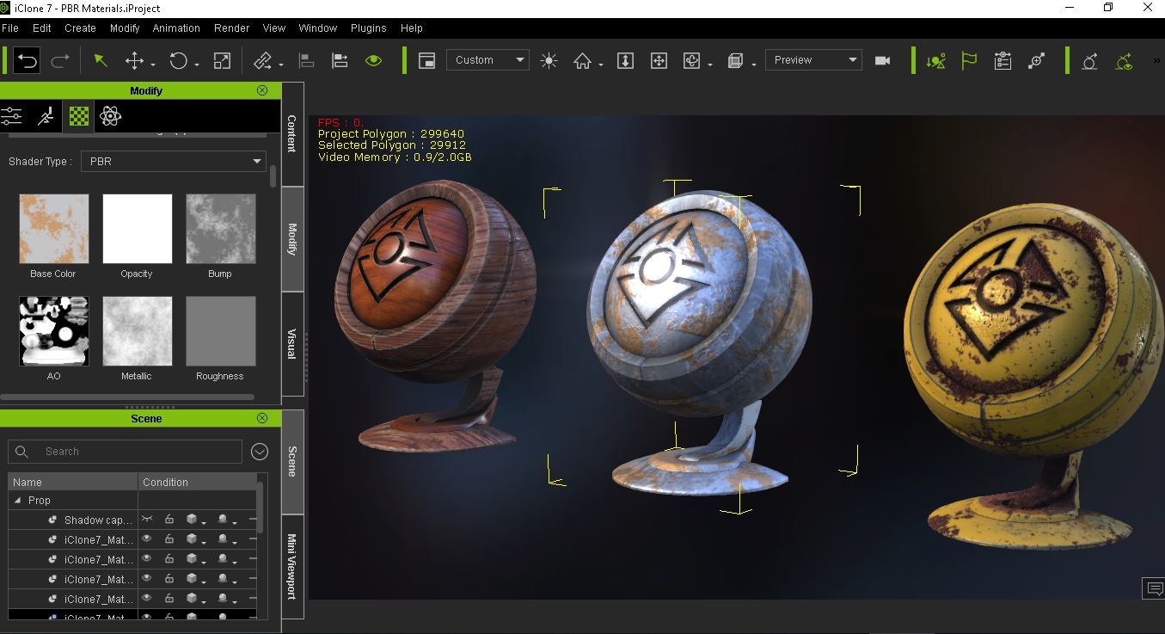The height and width of the screenshot is (634, 1165).
Task: Show the hidden Shadow cap prop
Action: point(147,519)
